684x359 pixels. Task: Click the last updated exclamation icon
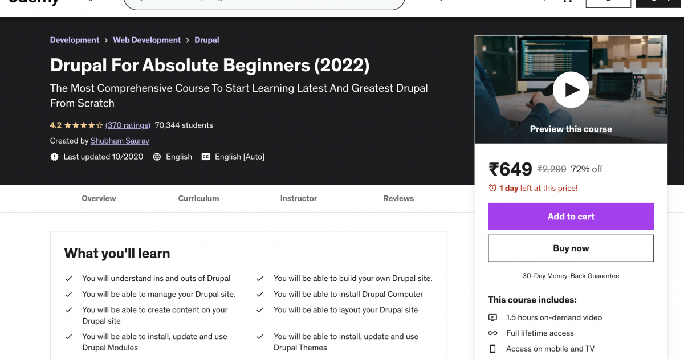[54, 156]
